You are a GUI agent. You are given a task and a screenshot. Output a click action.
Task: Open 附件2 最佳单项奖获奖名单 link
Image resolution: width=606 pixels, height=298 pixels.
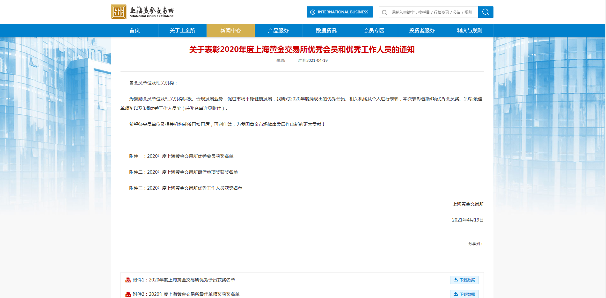[186, 294]
